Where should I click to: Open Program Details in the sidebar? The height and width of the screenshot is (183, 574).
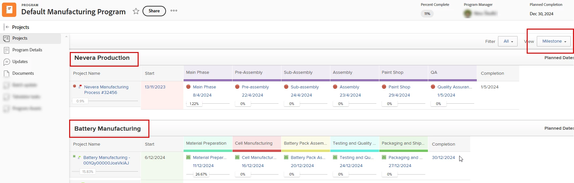coord(27,50)
